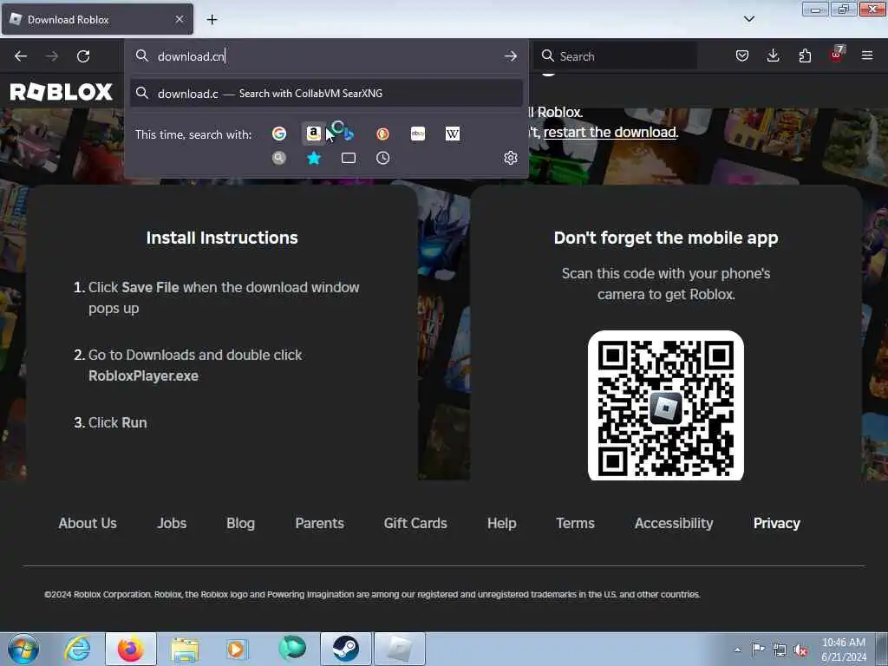Click the green round app taskbar icon
888x666 pixels.
pos(292,649)
